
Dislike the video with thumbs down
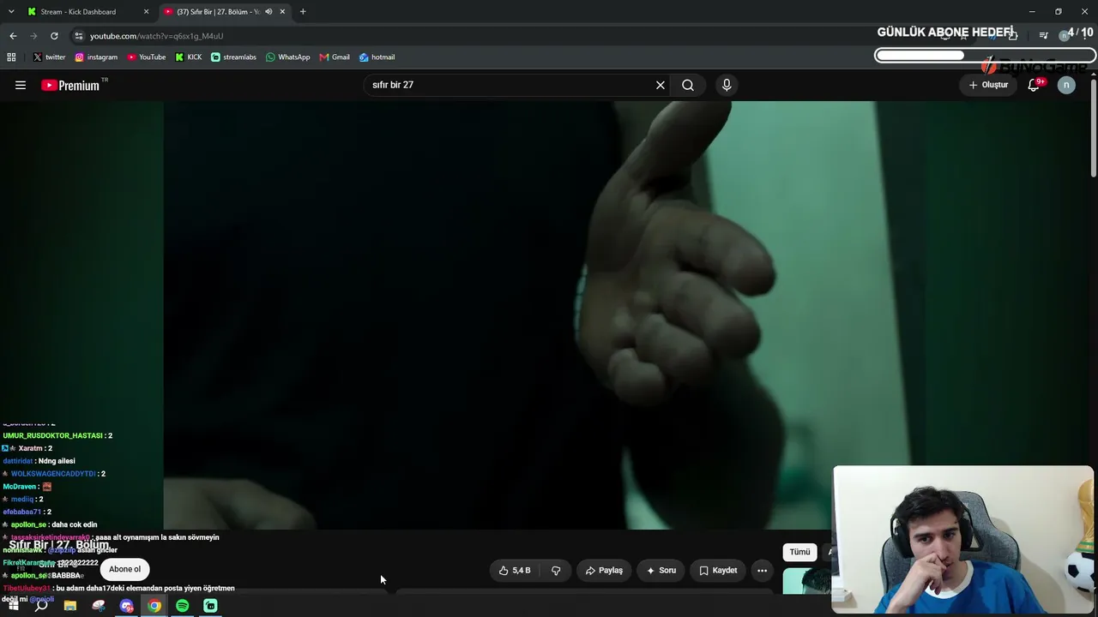[556, 570]
